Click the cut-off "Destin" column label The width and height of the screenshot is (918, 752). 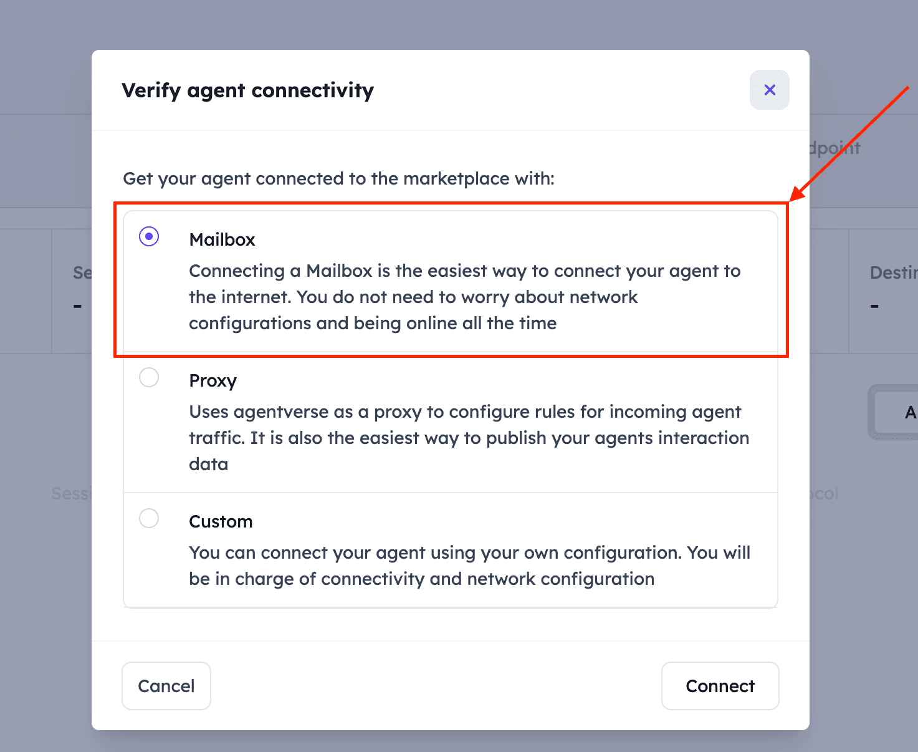pos(893,273)
